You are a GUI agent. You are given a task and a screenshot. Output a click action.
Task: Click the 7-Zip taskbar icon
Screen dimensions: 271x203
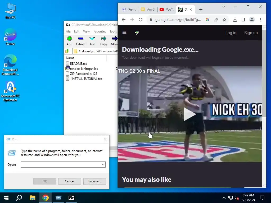(71, 198)
